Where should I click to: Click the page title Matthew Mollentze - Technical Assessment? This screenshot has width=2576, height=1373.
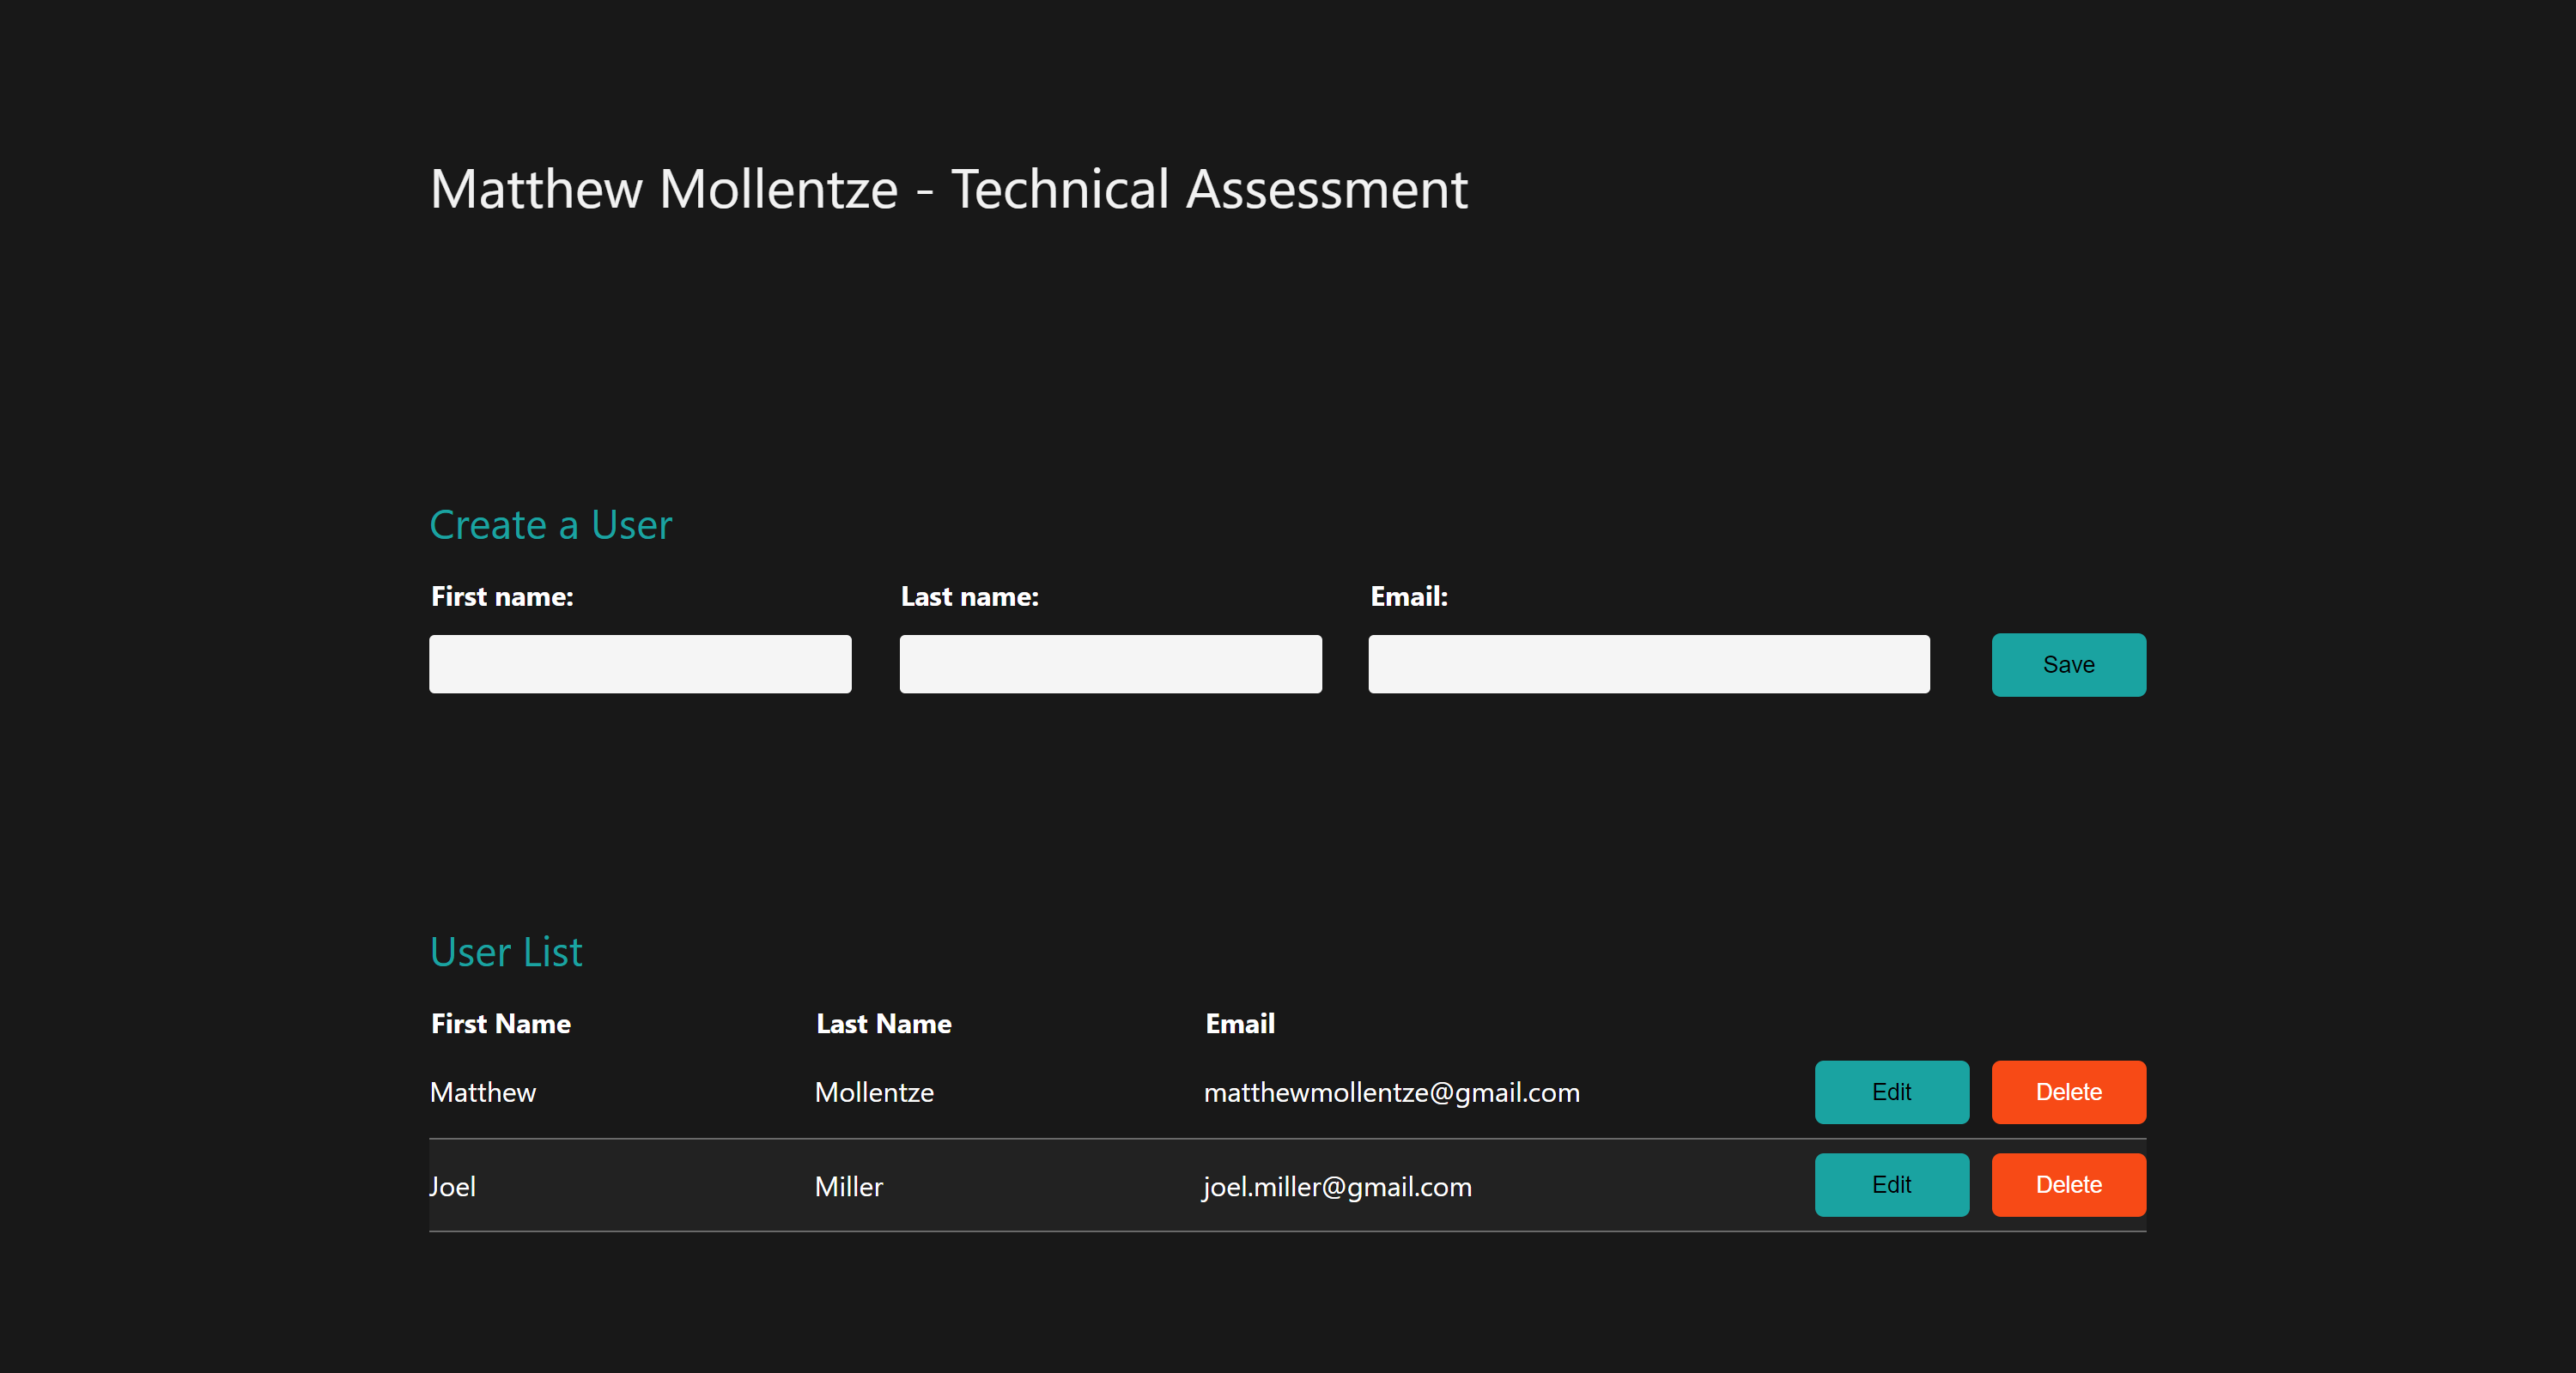coord(949,188)
